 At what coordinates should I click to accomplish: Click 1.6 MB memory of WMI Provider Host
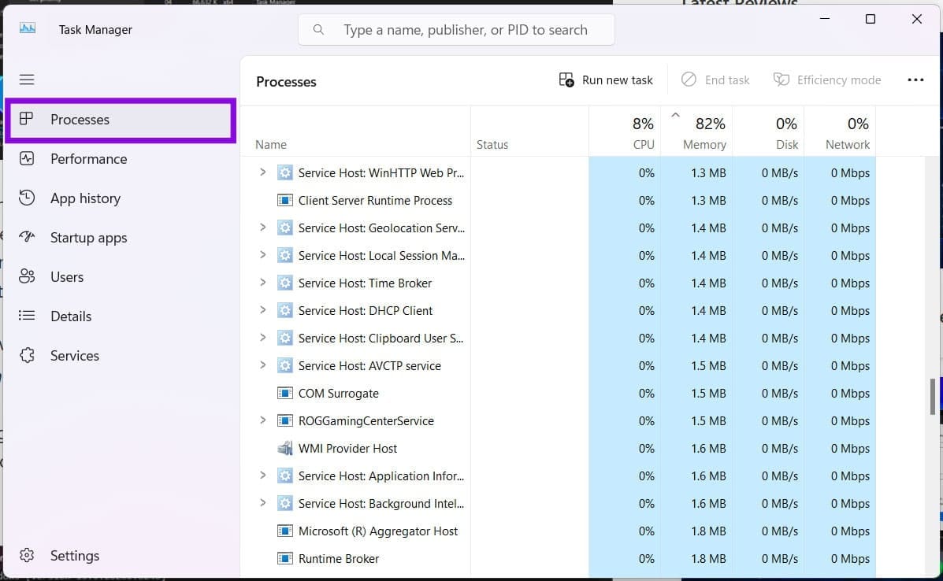click(708, 449)
